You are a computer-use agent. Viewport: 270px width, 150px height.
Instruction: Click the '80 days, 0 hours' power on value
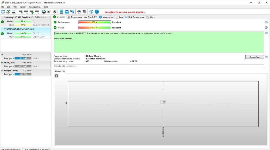click(x=93, y=56)
